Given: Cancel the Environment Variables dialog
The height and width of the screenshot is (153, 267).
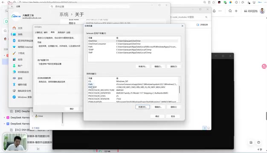Looking at the screenshot, I should (173, 116).
